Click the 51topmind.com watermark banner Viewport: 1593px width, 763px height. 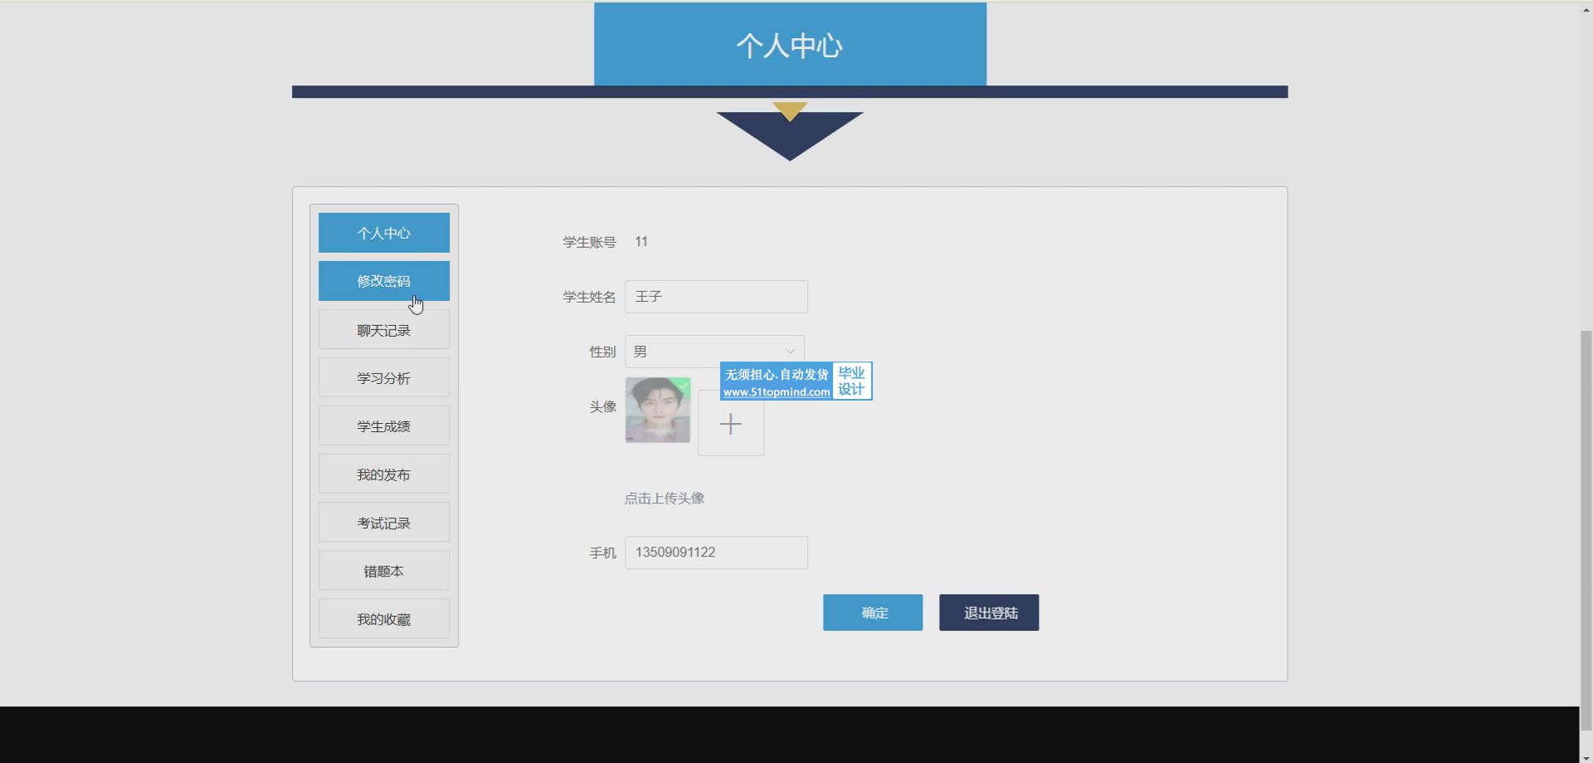pyautogui.click(x=795, y=381)
